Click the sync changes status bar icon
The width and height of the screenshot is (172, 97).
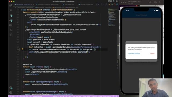click(17, 96)
